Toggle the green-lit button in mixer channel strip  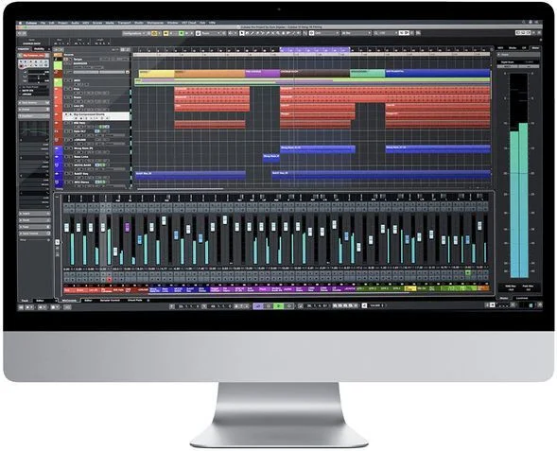[x=468, y=272]
